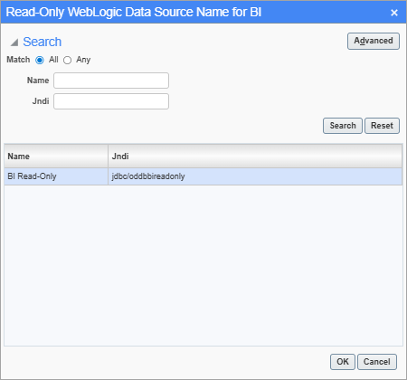Run the Search button
Image resolution: width=407 pixels, height=380 pixels.
(x=343, y=126)
